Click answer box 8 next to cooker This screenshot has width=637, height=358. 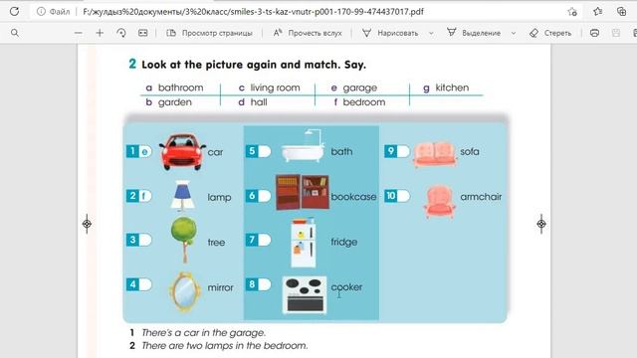tap(265, 284)
